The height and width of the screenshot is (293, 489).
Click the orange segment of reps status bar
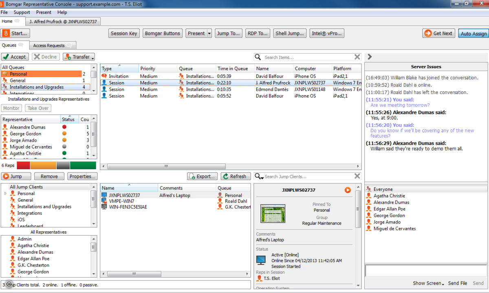43,166
